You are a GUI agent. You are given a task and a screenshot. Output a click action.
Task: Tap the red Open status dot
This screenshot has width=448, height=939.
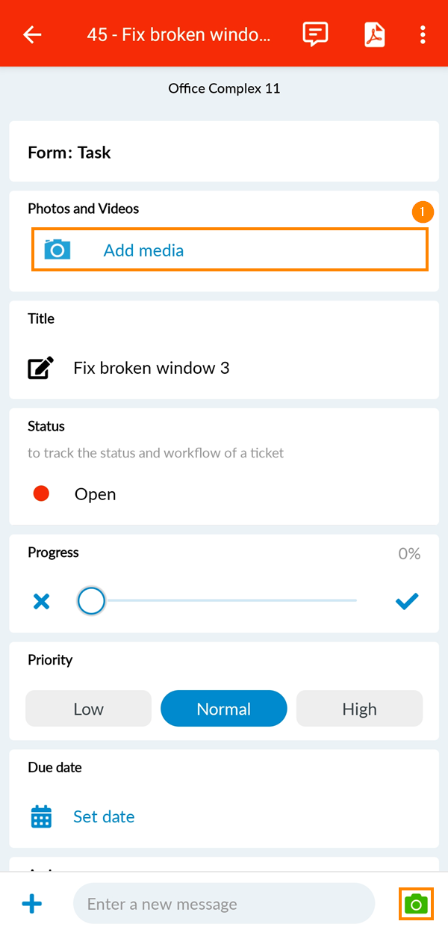point(41,493)
